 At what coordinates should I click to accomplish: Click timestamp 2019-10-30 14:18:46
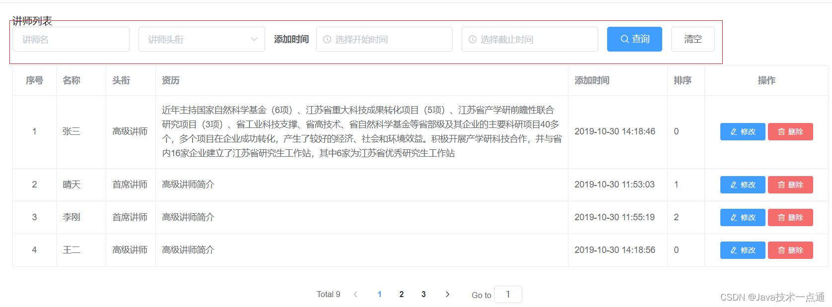point(615,131)
